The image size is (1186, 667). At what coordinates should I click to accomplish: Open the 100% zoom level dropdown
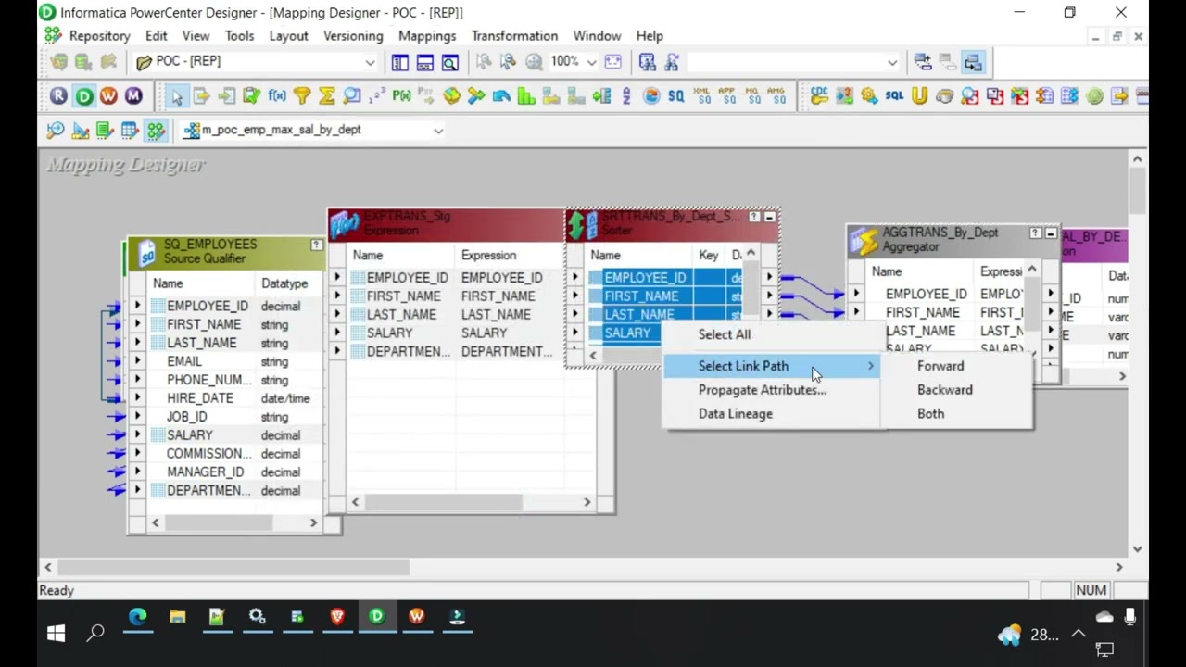[x=591, y=62]
